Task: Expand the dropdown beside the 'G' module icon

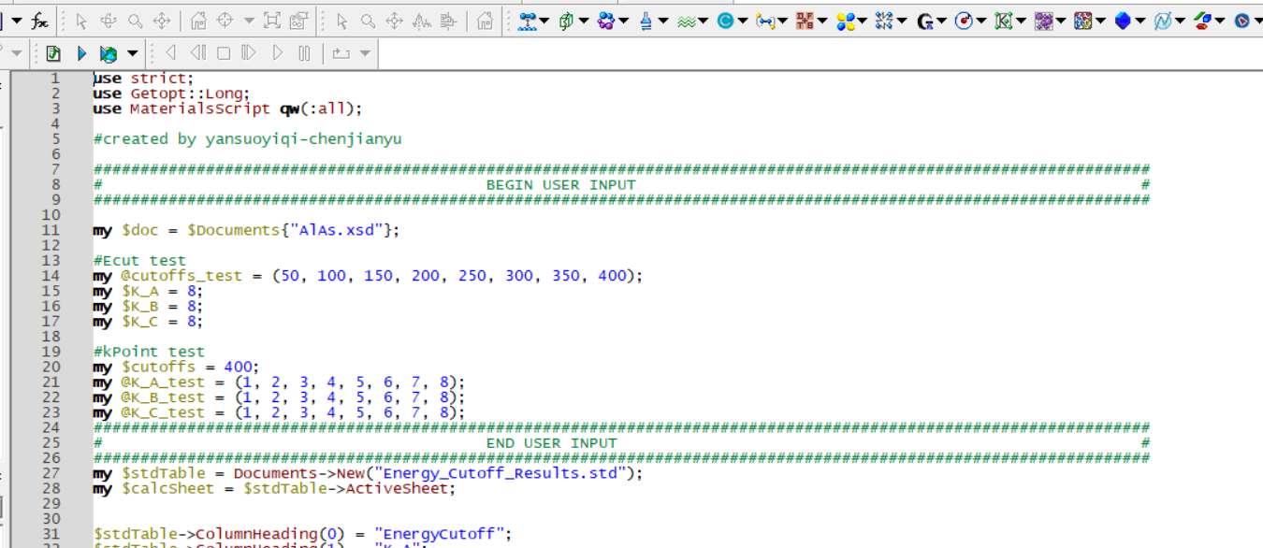Action: tap(941, 21)
